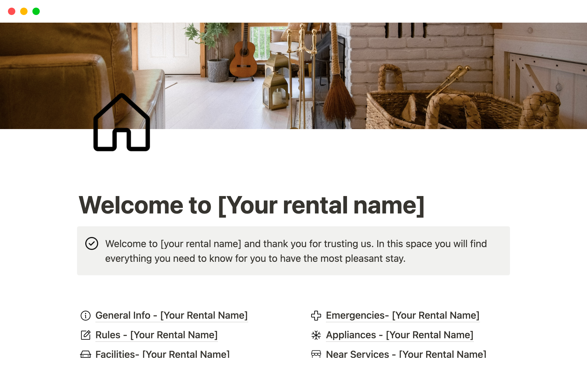The width and height of the screenshot is (587, 367).
Task: Click the welcome callout text block
Action: pyautogui.click(x=293, y=251)
